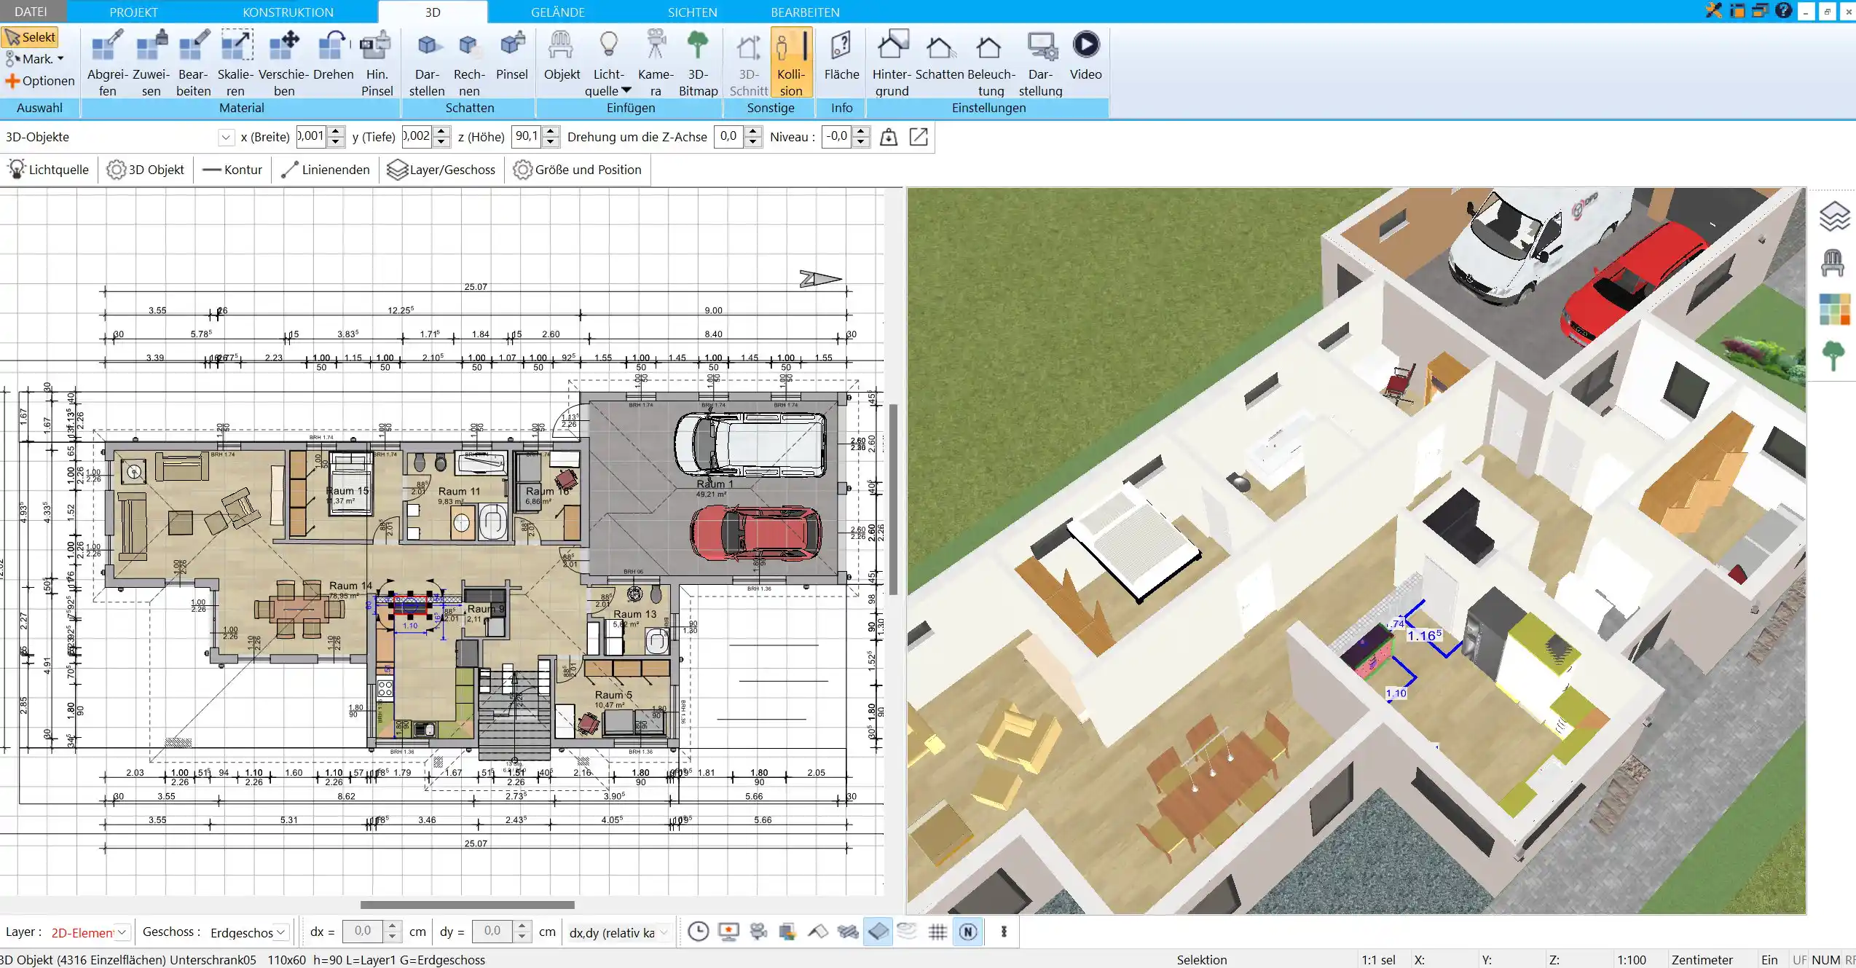Open the Geschoss Erdgeschoss dropdown
The width and height of the screenshot is (1856, 968).
point(281,932)
